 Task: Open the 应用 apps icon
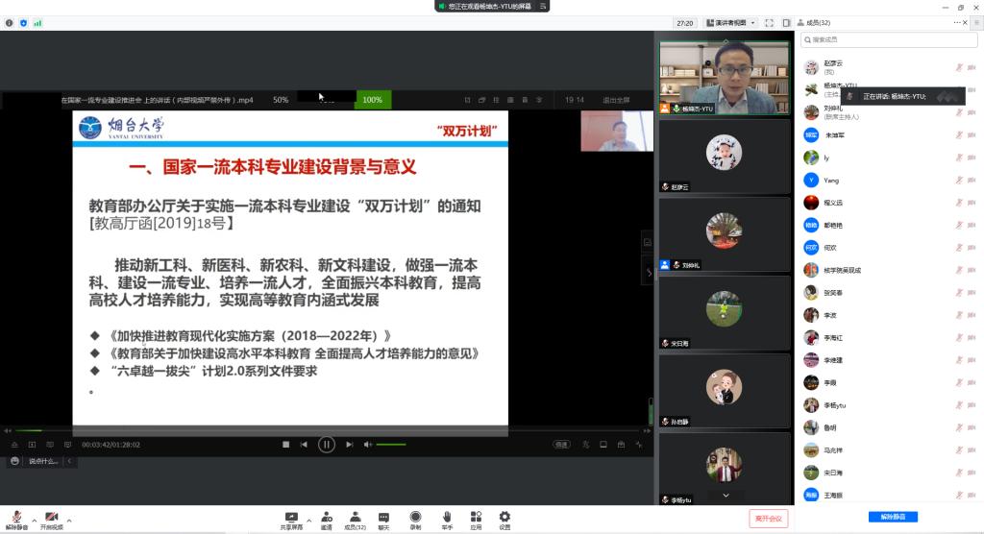(476, 517)
